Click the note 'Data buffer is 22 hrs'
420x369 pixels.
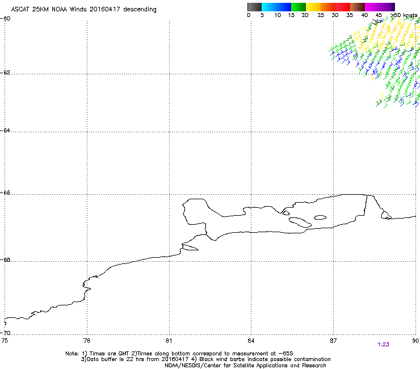point(116,359)
